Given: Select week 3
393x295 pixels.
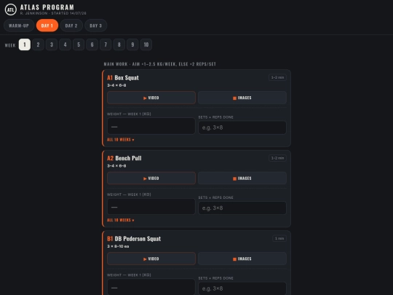Looking at the screenshot, I should [52, 44].
